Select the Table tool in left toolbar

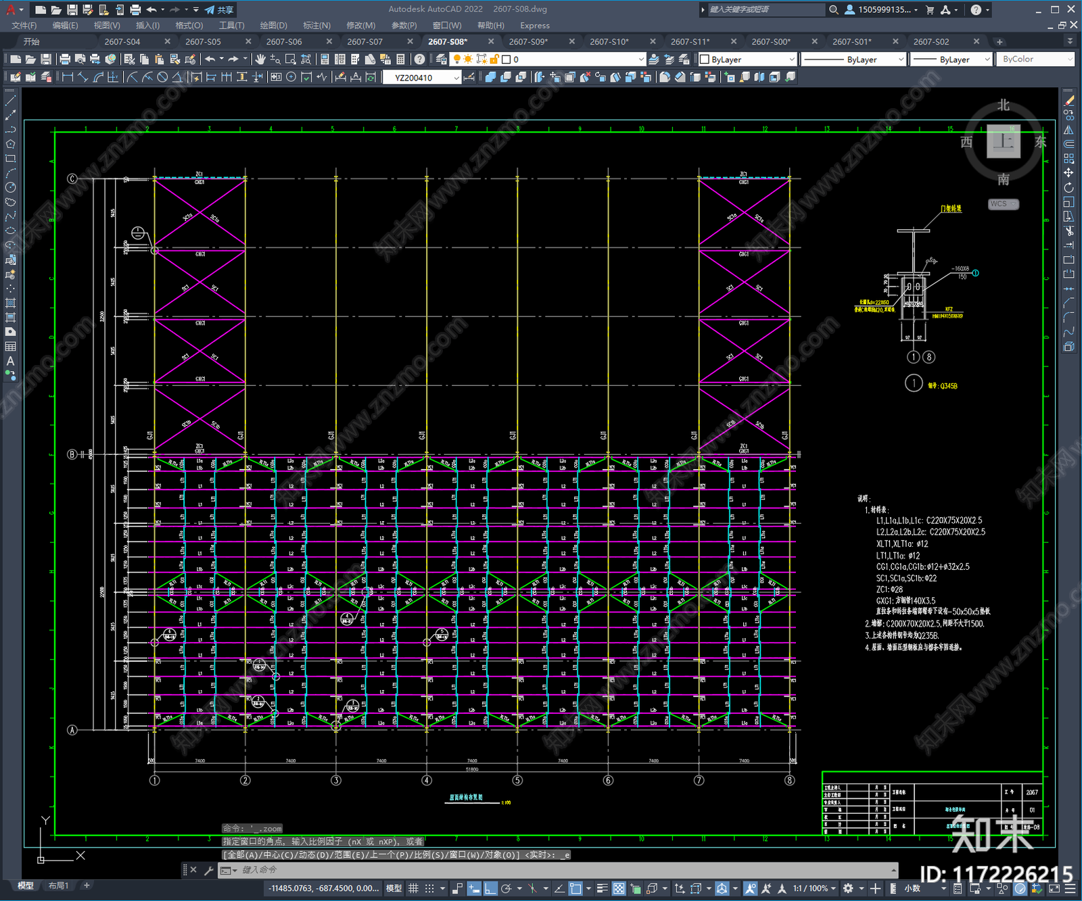point(10,346)
